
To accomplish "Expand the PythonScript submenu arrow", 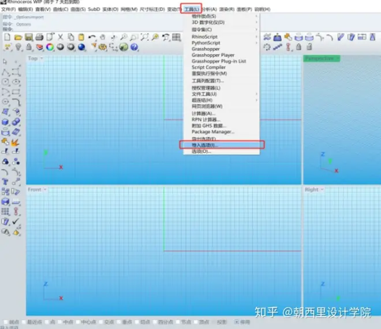I will tap(256, 43).
